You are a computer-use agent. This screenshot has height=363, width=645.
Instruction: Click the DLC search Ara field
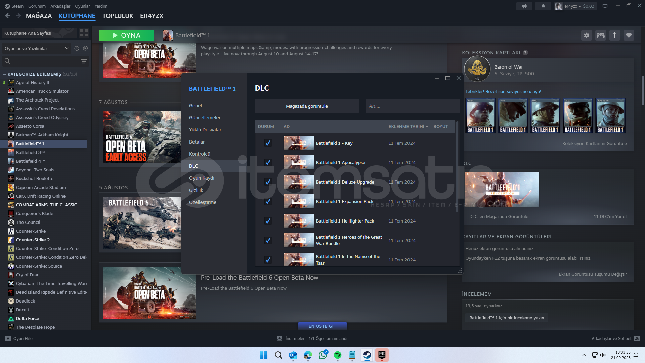pyautogui.click(x=413, y=106)
